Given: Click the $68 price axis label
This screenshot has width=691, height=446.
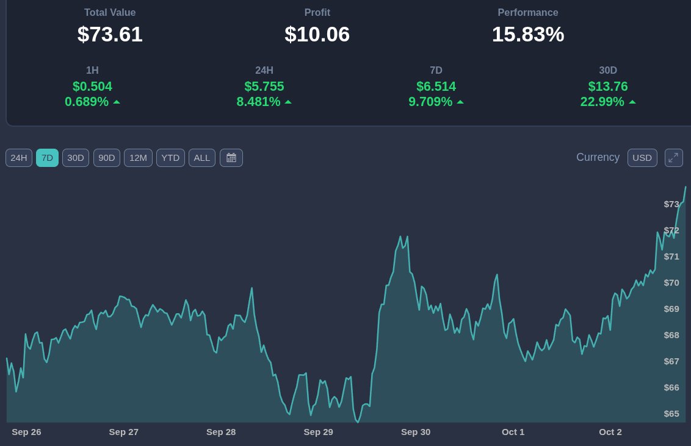Looking at the screenshot, I should pos(671,335).
